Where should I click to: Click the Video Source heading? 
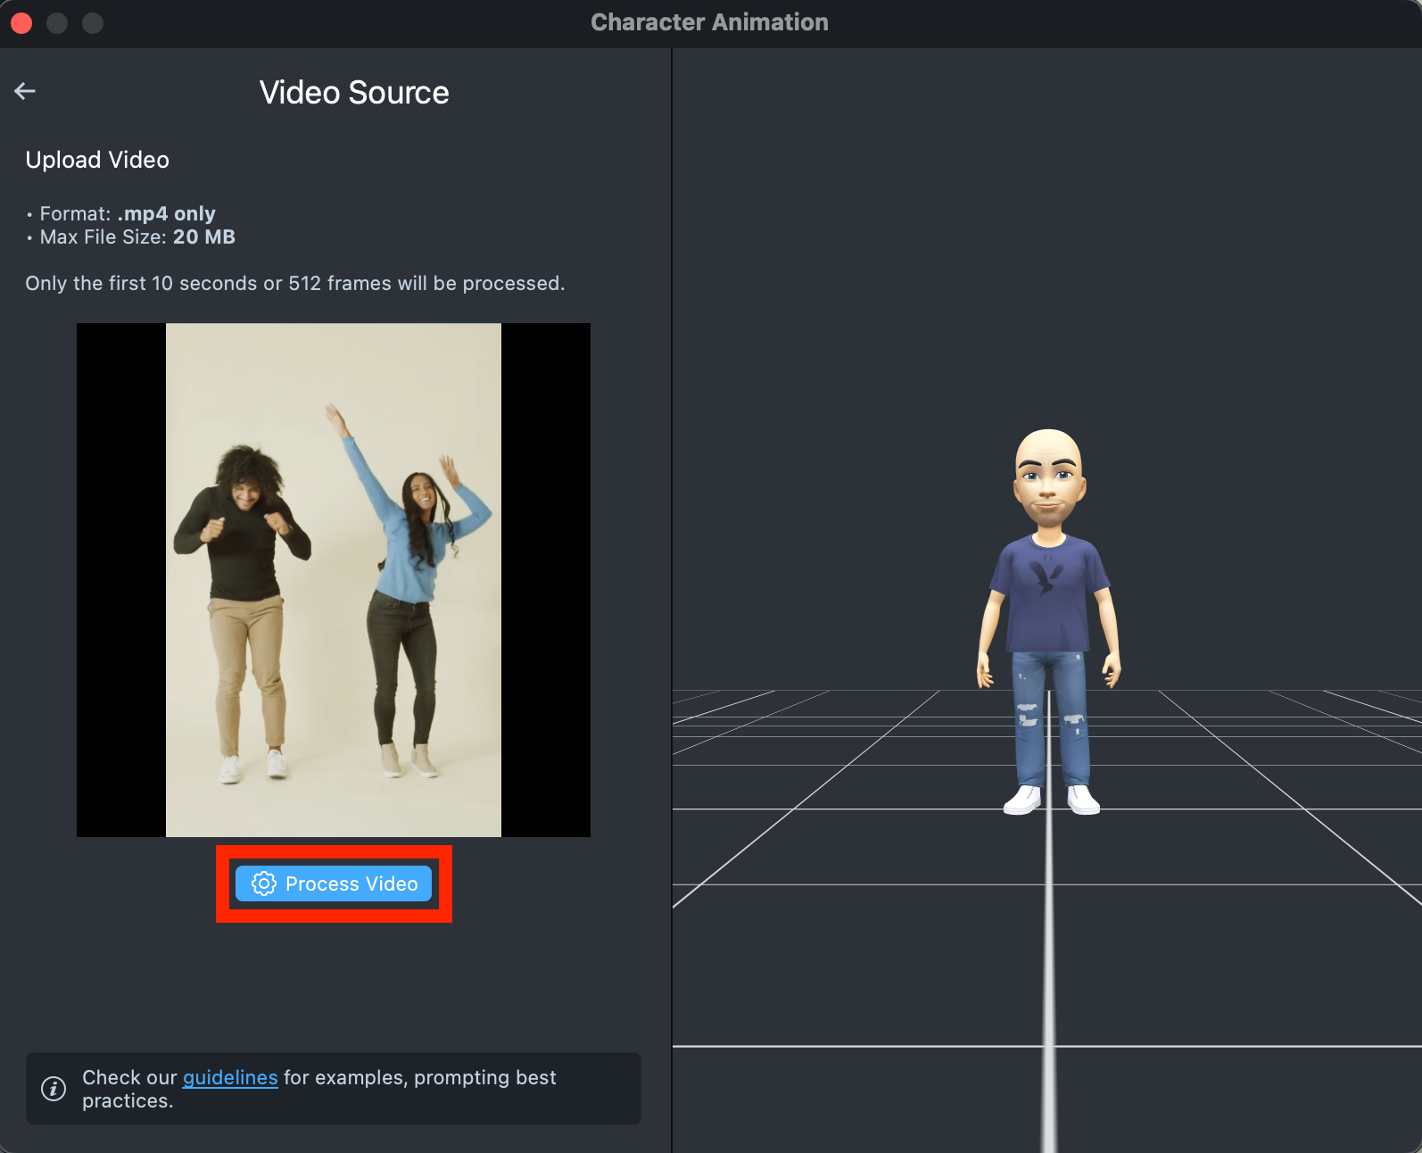pos(354,93)
